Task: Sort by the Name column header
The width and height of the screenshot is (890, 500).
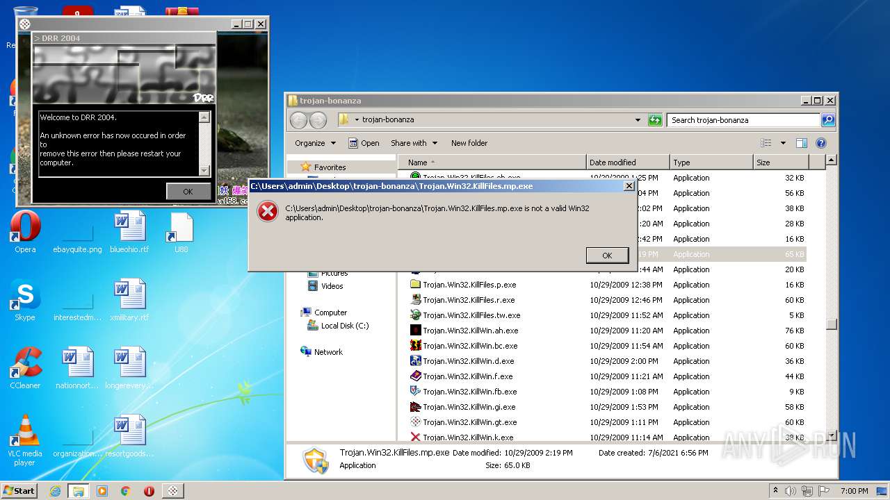Action: point(492,162)
